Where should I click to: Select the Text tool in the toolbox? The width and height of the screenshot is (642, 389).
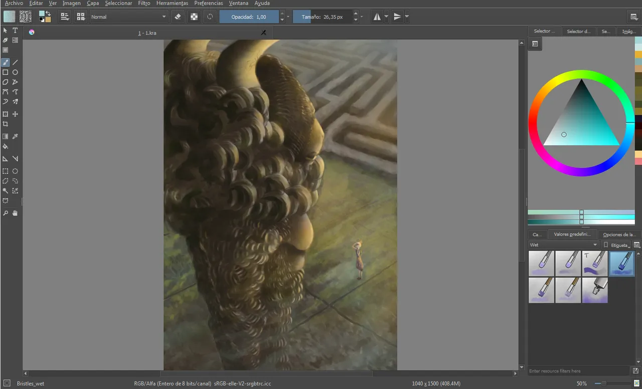[15, 31]
